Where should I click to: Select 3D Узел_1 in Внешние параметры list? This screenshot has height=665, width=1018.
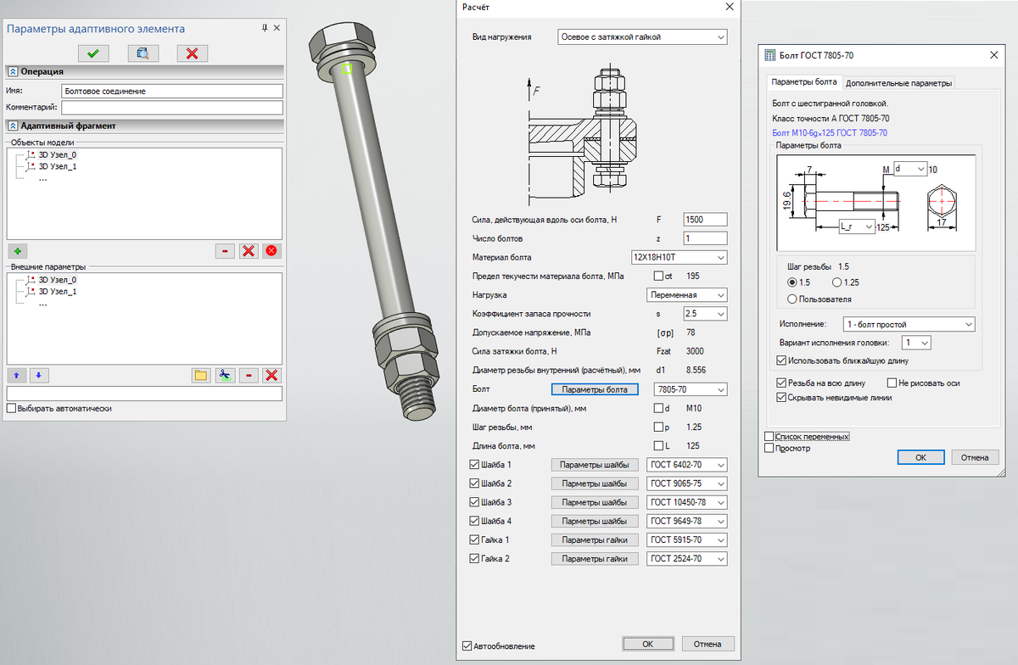point(58,291)
